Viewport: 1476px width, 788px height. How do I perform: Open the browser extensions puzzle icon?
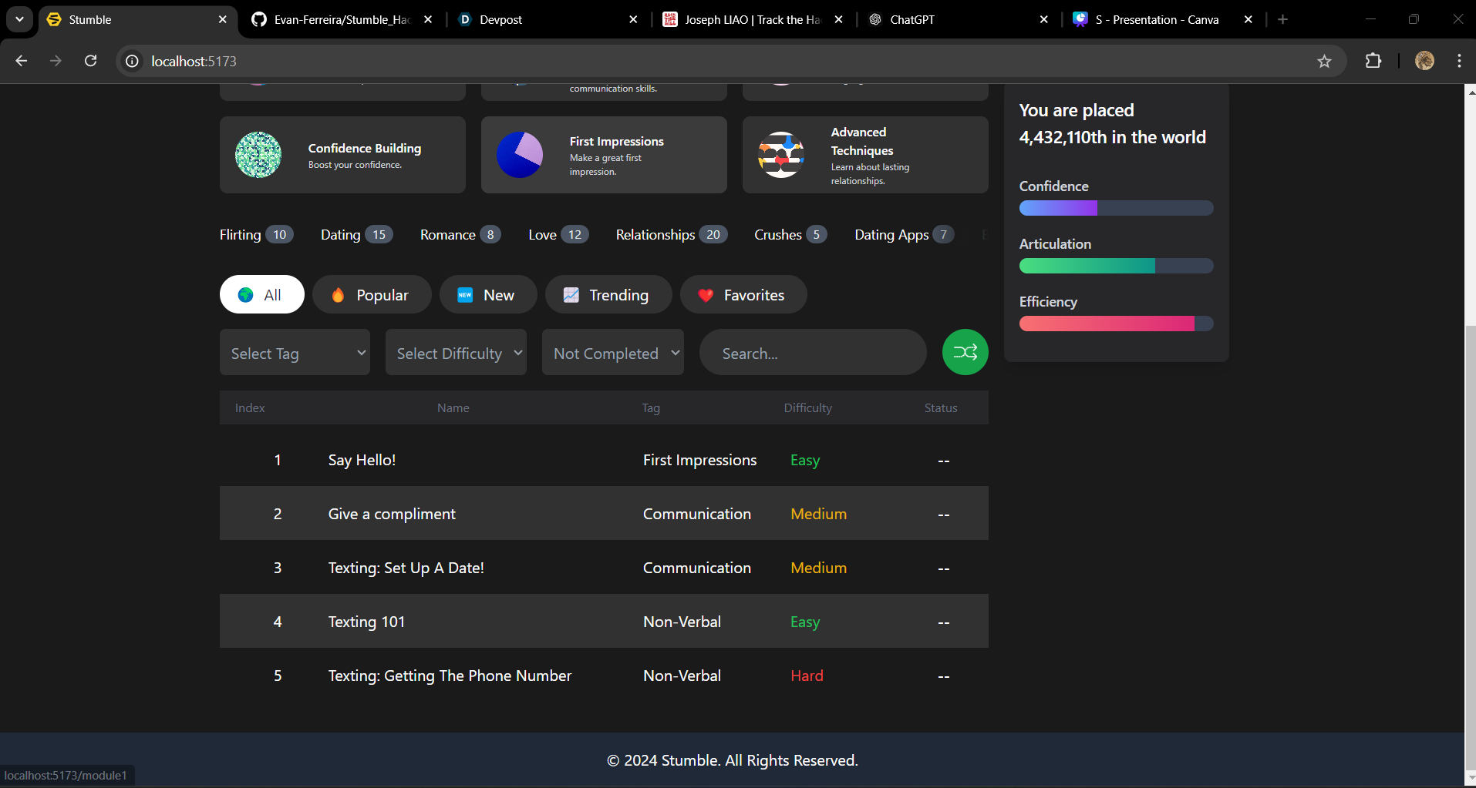pos(1373,61)
